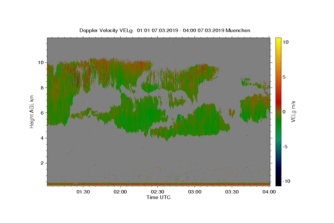Click the colorbar value -5 label
Viewport: 334px width, 223px height.
285,147
